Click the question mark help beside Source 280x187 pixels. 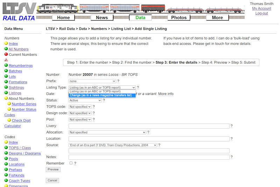click(x=160, y=145)
